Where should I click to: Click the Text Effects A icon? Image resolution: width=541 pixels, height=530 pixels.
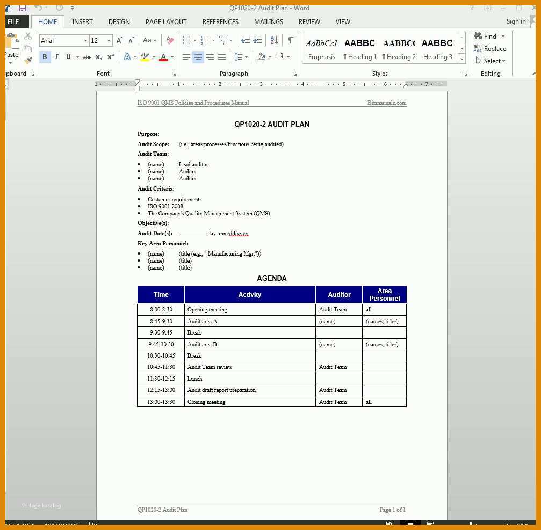click(x=127, y=57)
